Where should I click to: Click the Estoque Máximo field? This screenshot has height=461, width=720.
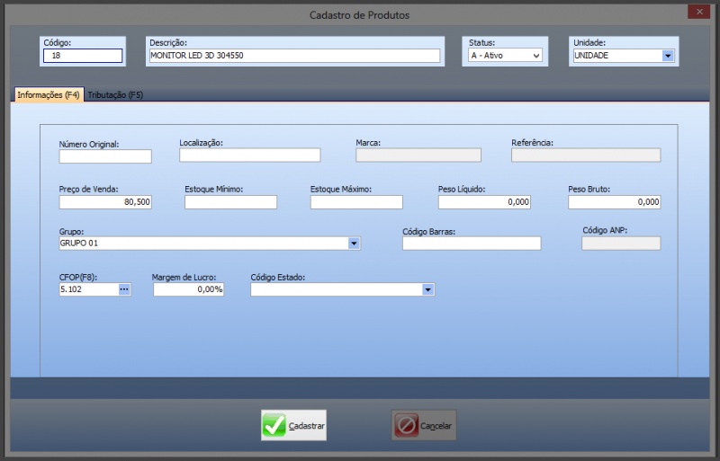tap(356, 202)
